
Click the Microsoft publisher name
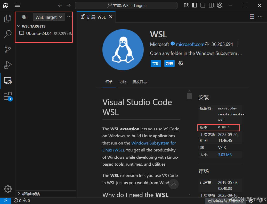(159, 44)
